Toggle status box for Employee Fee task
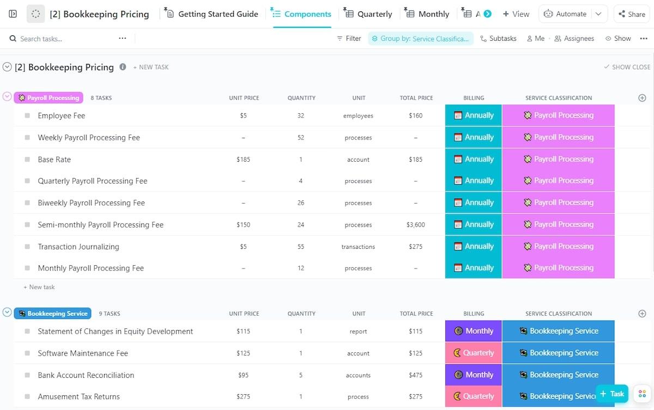 [27, 115]
